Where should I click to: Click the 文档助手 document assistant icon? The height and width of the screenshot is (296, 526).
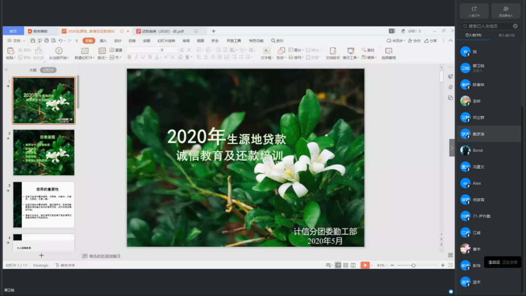tap(332, 51)
